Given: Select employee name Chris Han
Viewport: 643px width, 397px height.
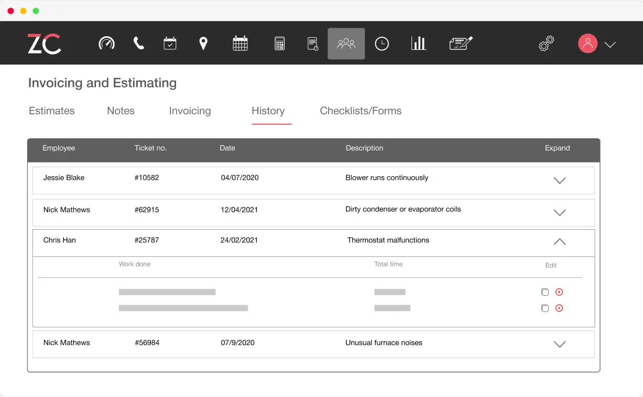Looking at the screenshot, I should (x=59, y=240).
